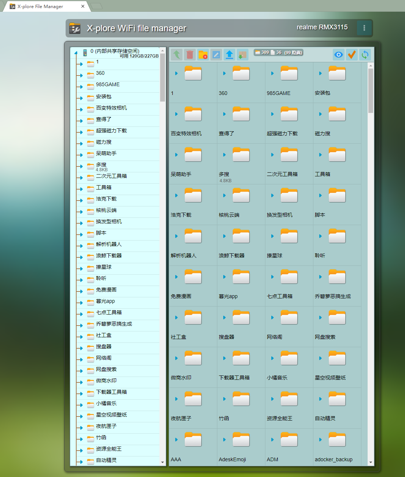Select 社工盒 in the folder tree
405x477 pixels.
pyautogui.click(x=104, y=335)
